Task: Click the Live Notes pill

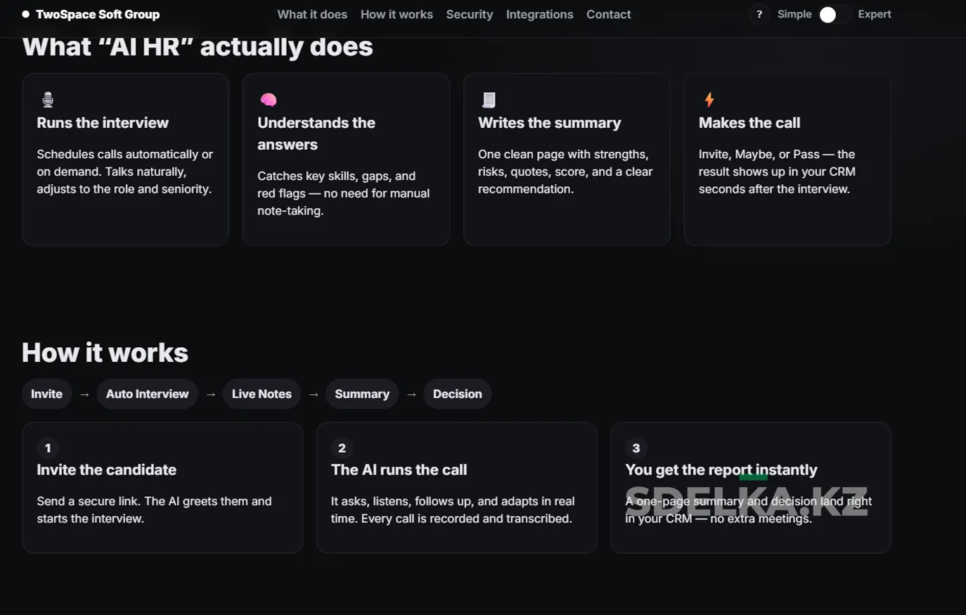Action: point(262,394)
